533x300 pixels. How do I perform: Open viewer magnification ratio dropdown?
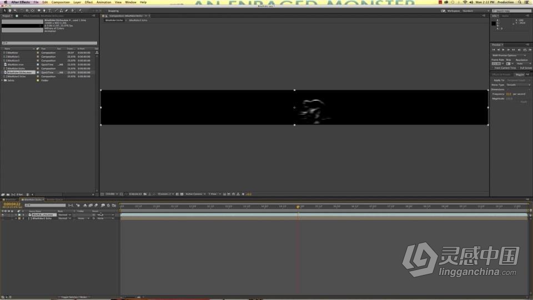pos(112,194)
